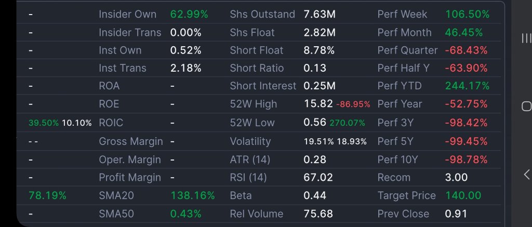
Task: Tap the Android home button icon
Action: (526, 106)
